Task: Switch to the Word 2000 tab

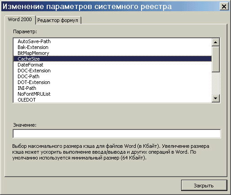Action: tap(20, 19)
